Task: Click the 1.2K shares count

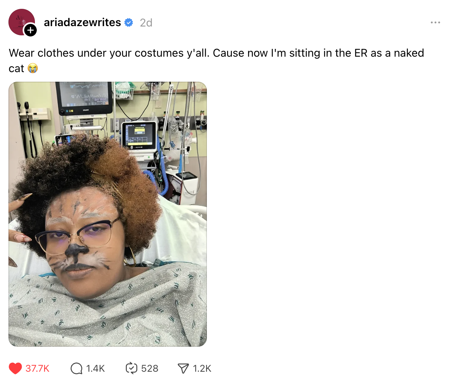Action: point(202,368)
